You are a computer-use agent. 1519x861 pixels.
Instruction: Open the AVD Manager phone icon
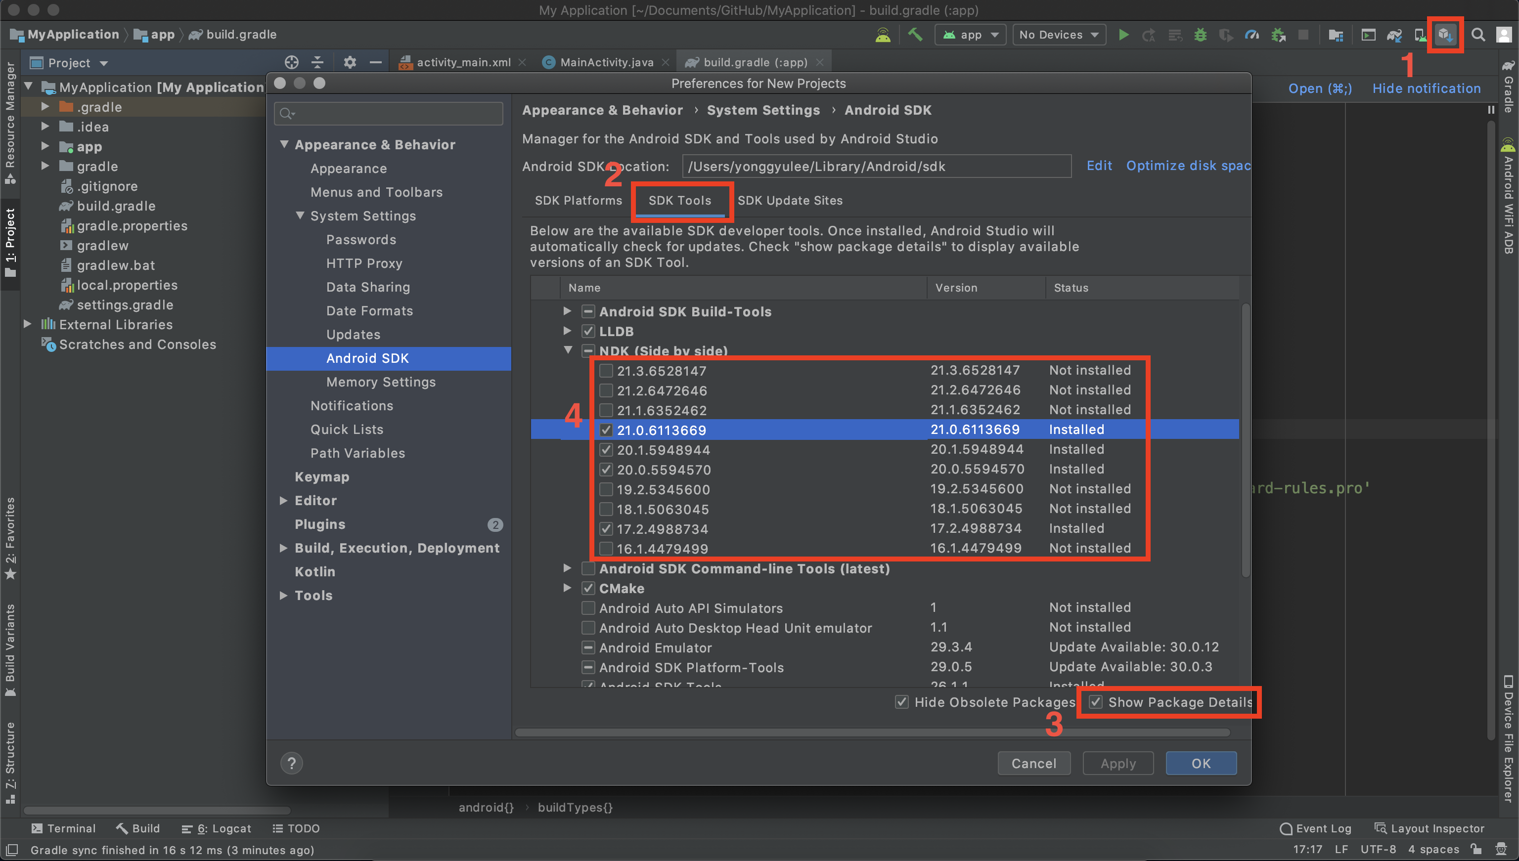(1420, 35)
